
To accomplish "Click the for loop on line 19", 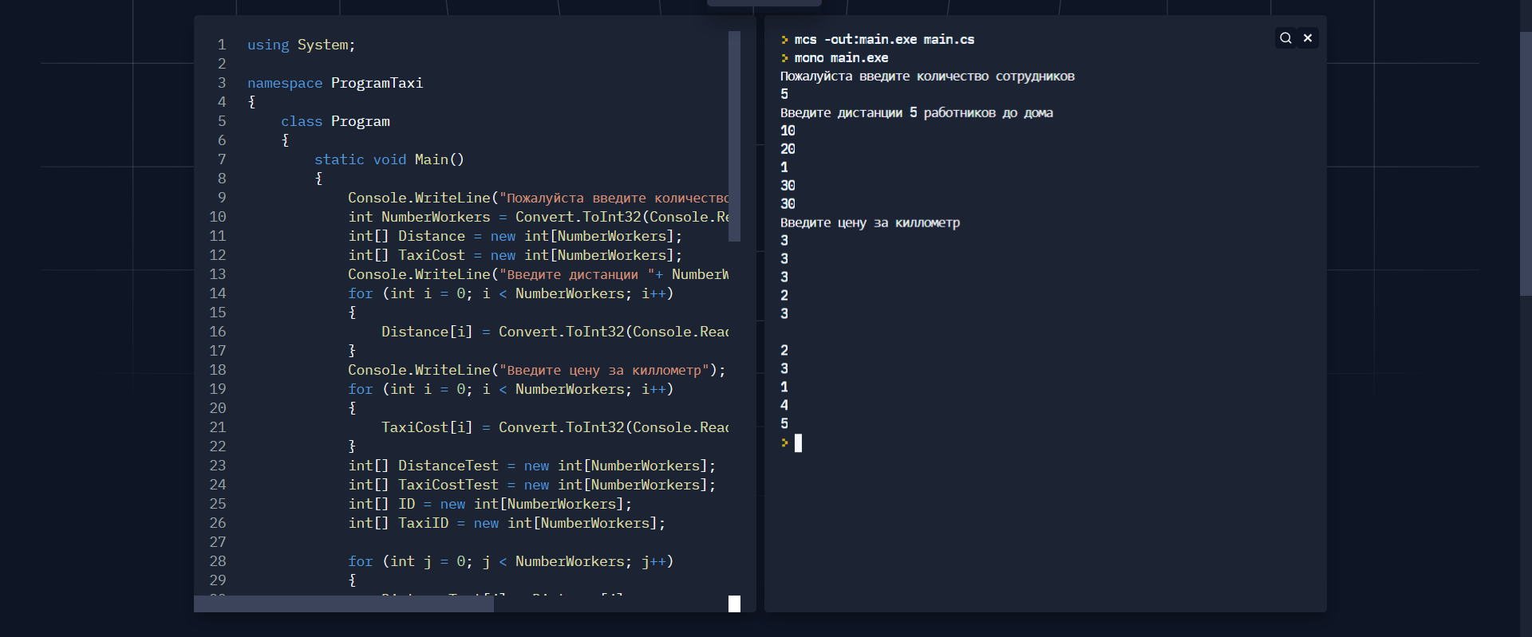I will click(x=511, y=389).
